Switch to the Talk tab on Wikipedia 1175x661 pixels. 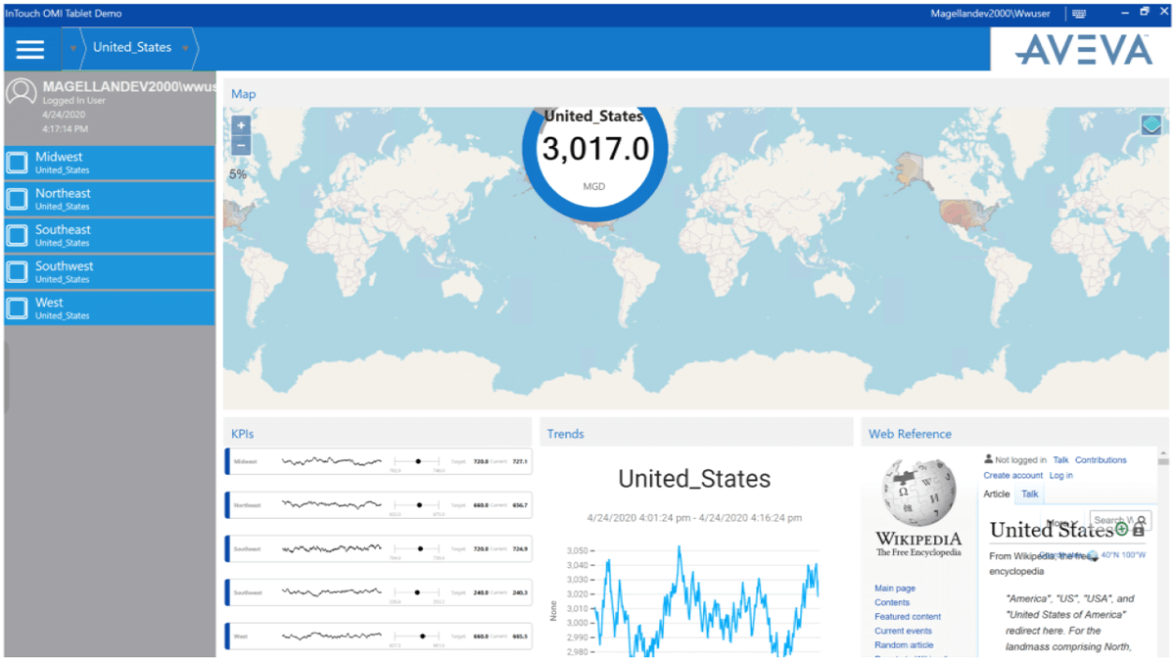[1029, 495]
